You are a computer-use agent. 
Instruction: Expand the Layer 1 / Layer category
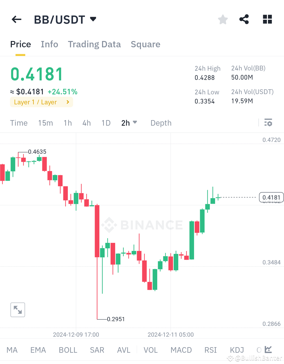coord(41,102)
